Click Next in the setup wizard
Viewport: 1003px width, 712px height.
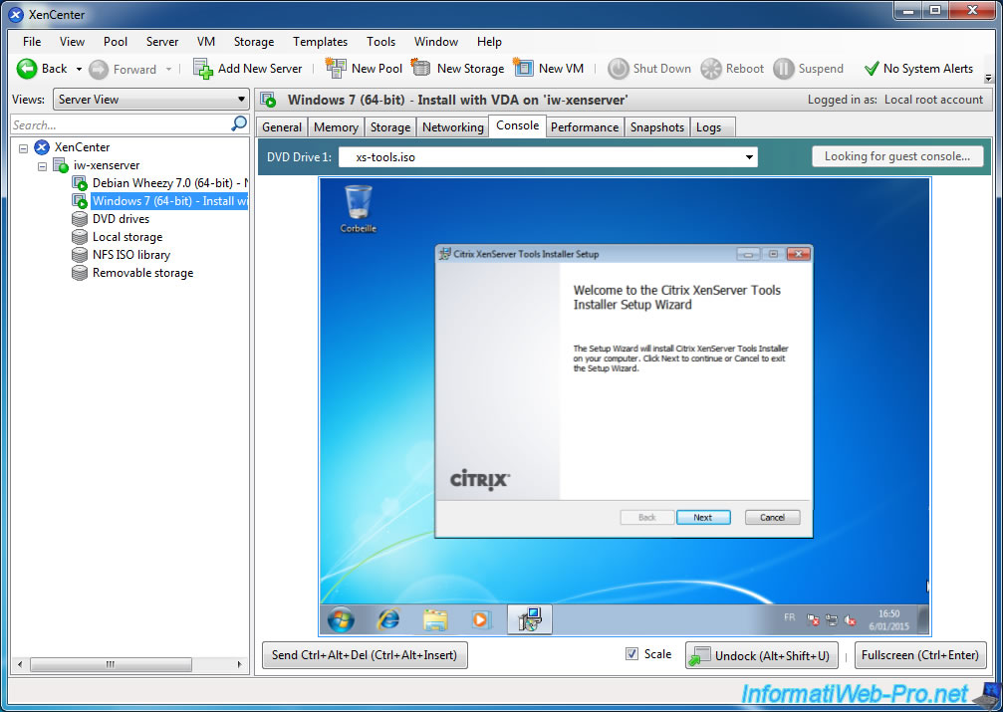[x=702, y=518]
